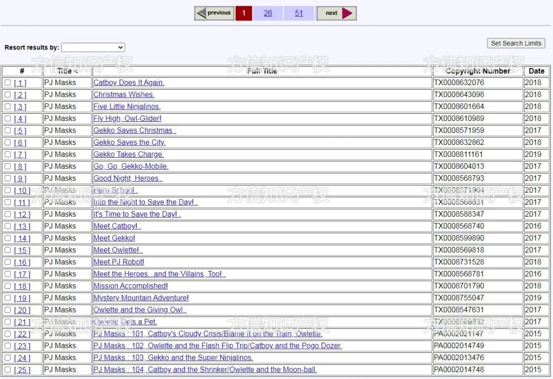Open 'Fly High, Owl-Glider!' title
The height and width of the screenshot is (379, 553).
pyautogui.click(x=127, y=119)
